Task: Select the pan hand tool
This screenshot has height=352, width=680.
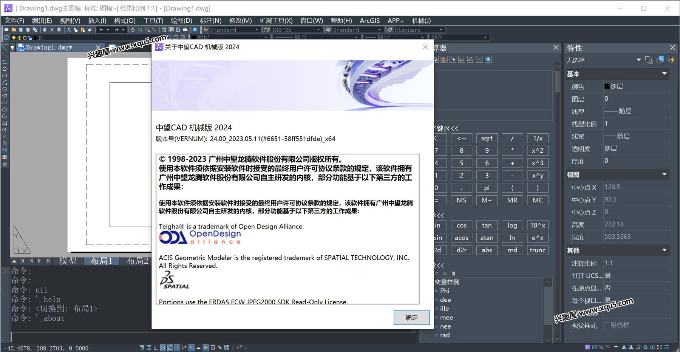Action: tap(133, 30)
